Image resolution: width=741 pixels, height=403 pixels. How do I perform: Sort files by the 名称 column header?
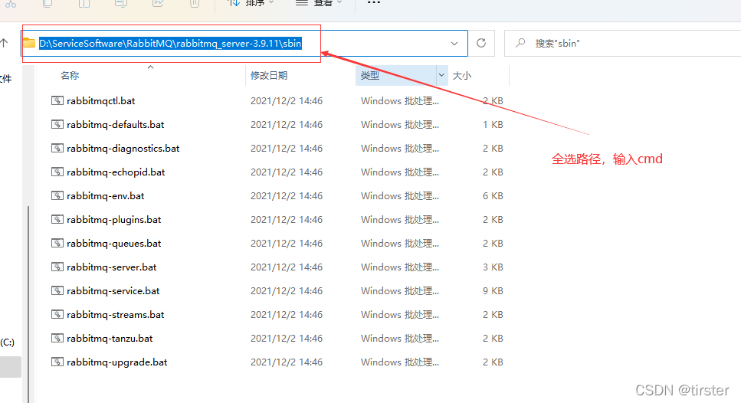(x=70, y=75)
